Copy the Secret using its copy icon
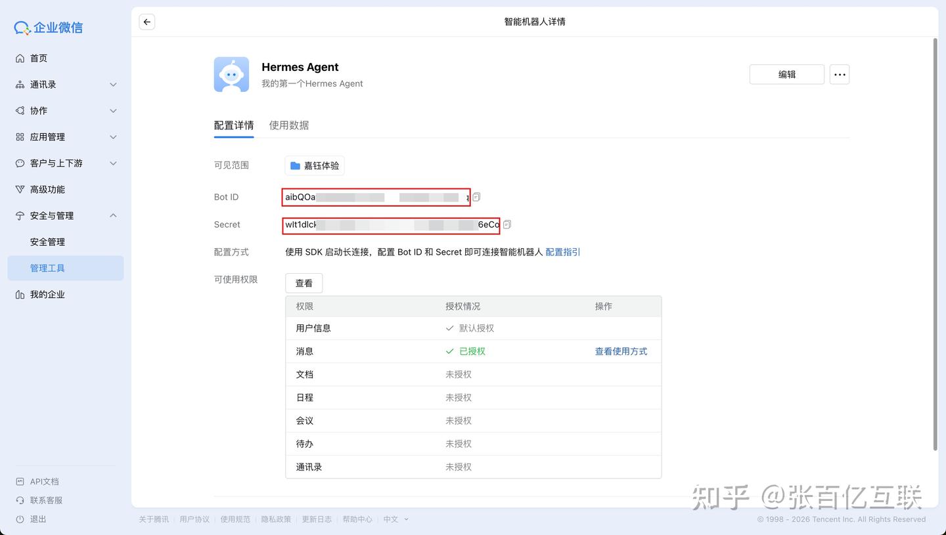The height and width of the screenshot is (535, 946). 507,224
